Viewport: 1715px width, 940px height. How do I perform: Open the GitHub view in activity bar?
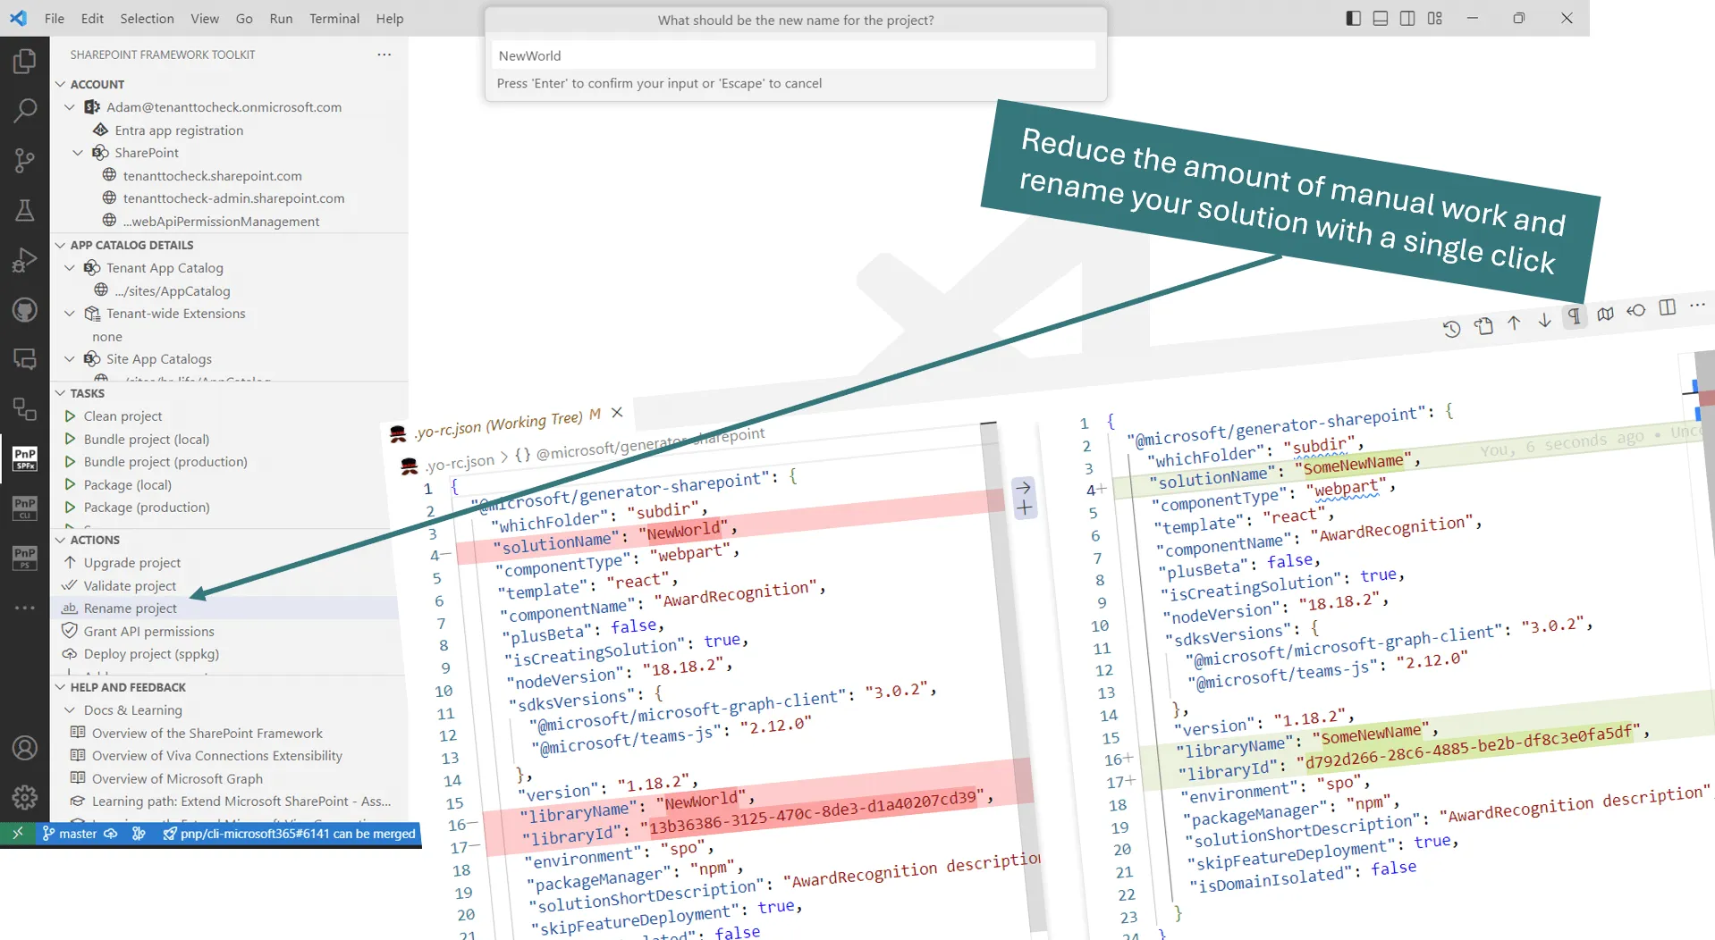pyautogui.click(x=24, y=310)
